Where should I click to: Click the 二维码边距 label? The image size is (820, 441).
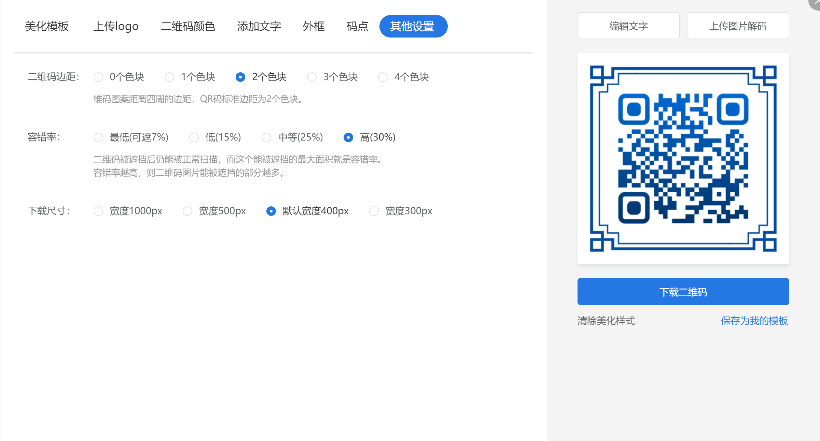pos(54,77)
